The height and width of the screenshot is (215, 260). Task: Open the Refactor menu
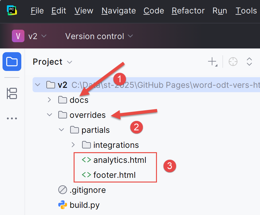[x=188, y=11]
